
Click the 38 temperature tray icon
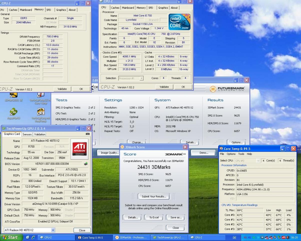pos(258,237)
